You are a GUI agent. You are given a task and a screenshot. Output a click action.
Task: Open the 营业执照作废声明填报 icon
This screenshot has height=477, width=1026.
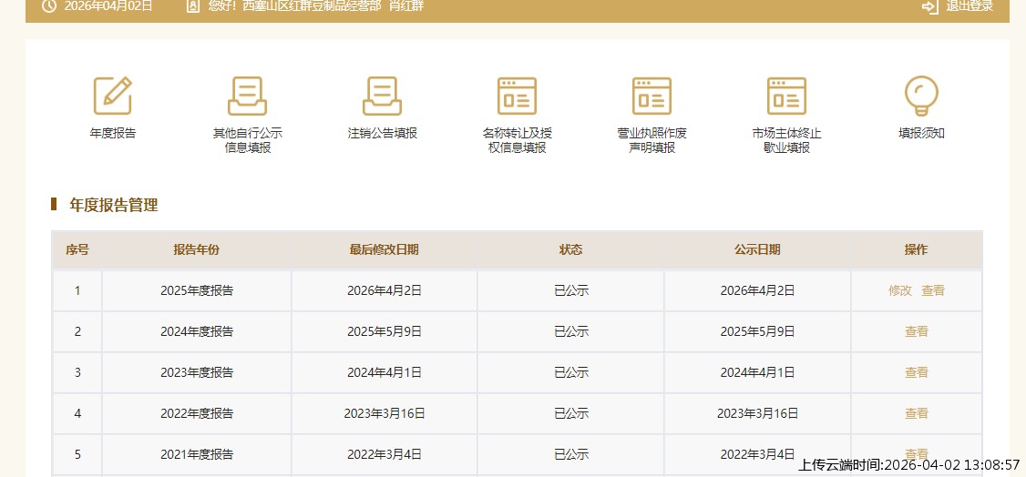(652, 96)
